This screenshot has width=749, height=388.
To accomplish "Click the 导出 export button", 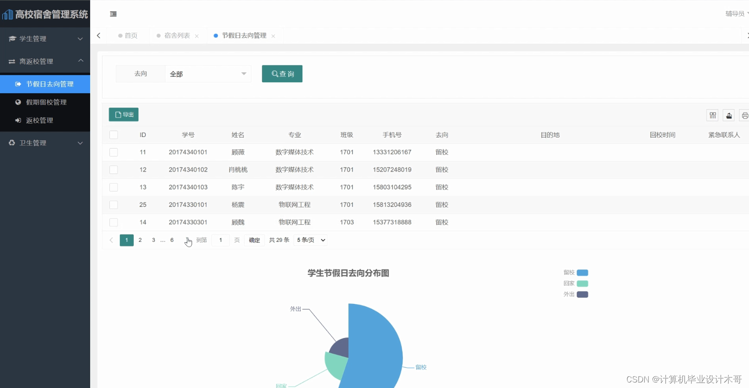I will click(124, 114).
